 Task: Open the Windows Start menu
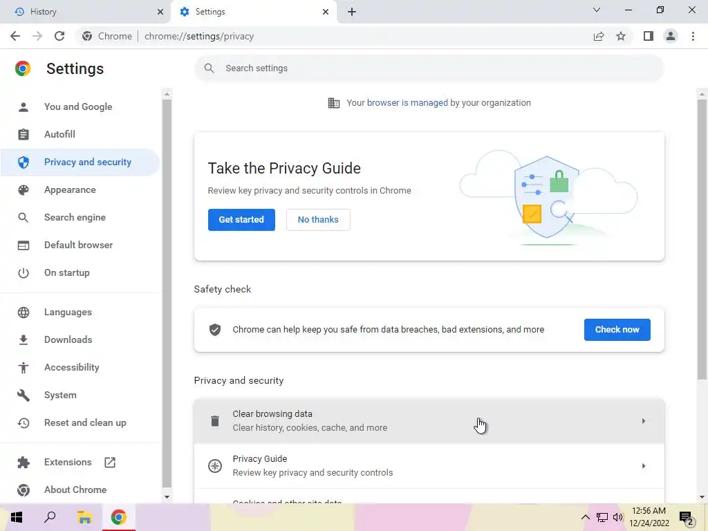click(17, 517)
